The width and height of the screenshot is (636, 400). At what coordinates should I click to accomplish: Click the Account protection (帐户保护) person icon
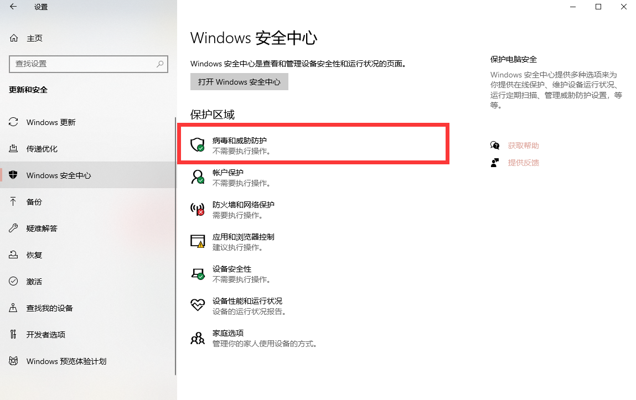(198, 176)
